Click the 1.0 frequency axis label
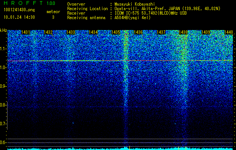The width and height of the screenshot is (236, 150). click(x=3, y=67)
